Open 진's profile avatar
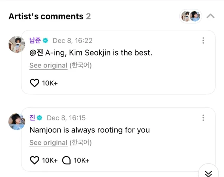This screenshot has width=224, height=177. (17, 121)
